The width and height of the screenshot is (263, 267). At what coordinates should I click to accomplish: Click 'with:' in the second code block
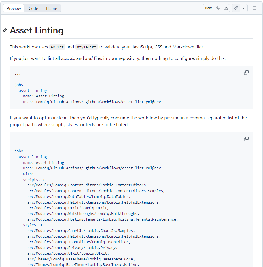coord(28,174)
